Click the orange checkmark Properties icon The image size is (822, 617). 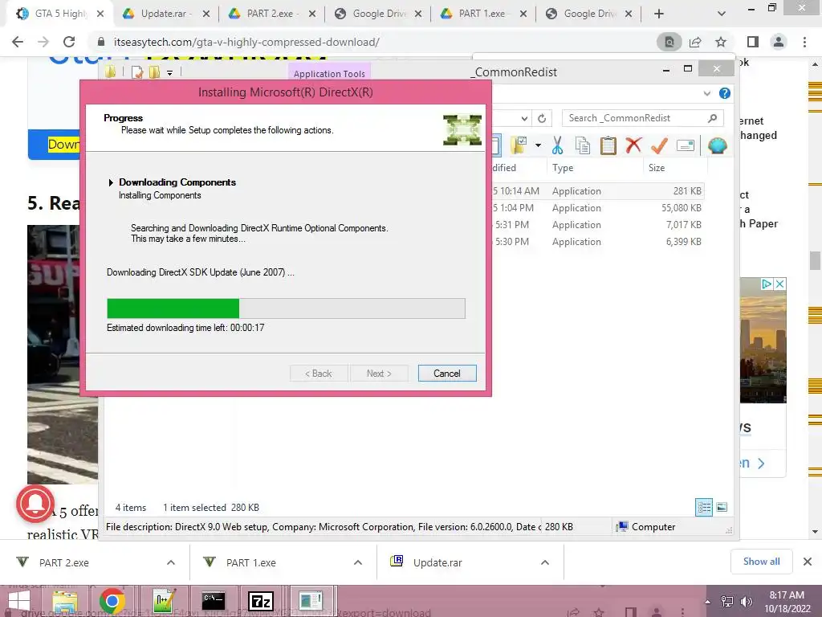tap(659, 145)
